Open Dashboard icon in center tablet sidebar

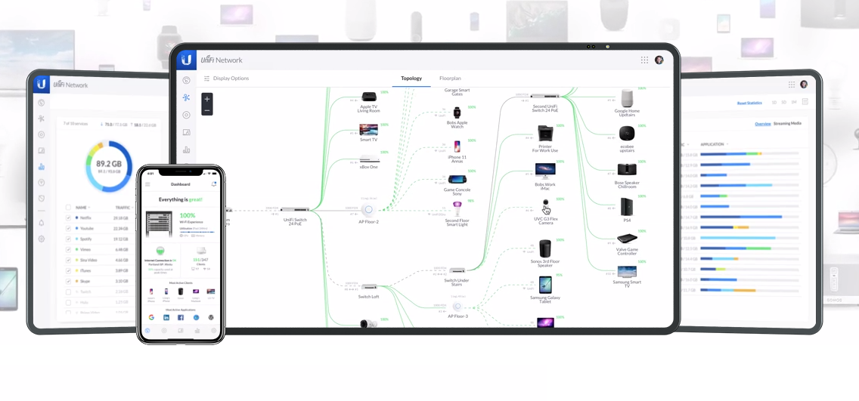186,80
